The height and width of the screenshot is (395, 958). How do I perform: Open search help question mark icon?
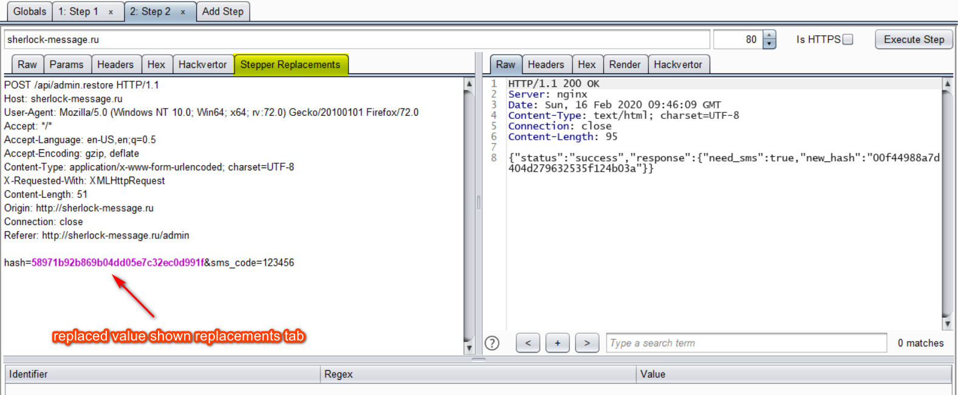(492, 343)
